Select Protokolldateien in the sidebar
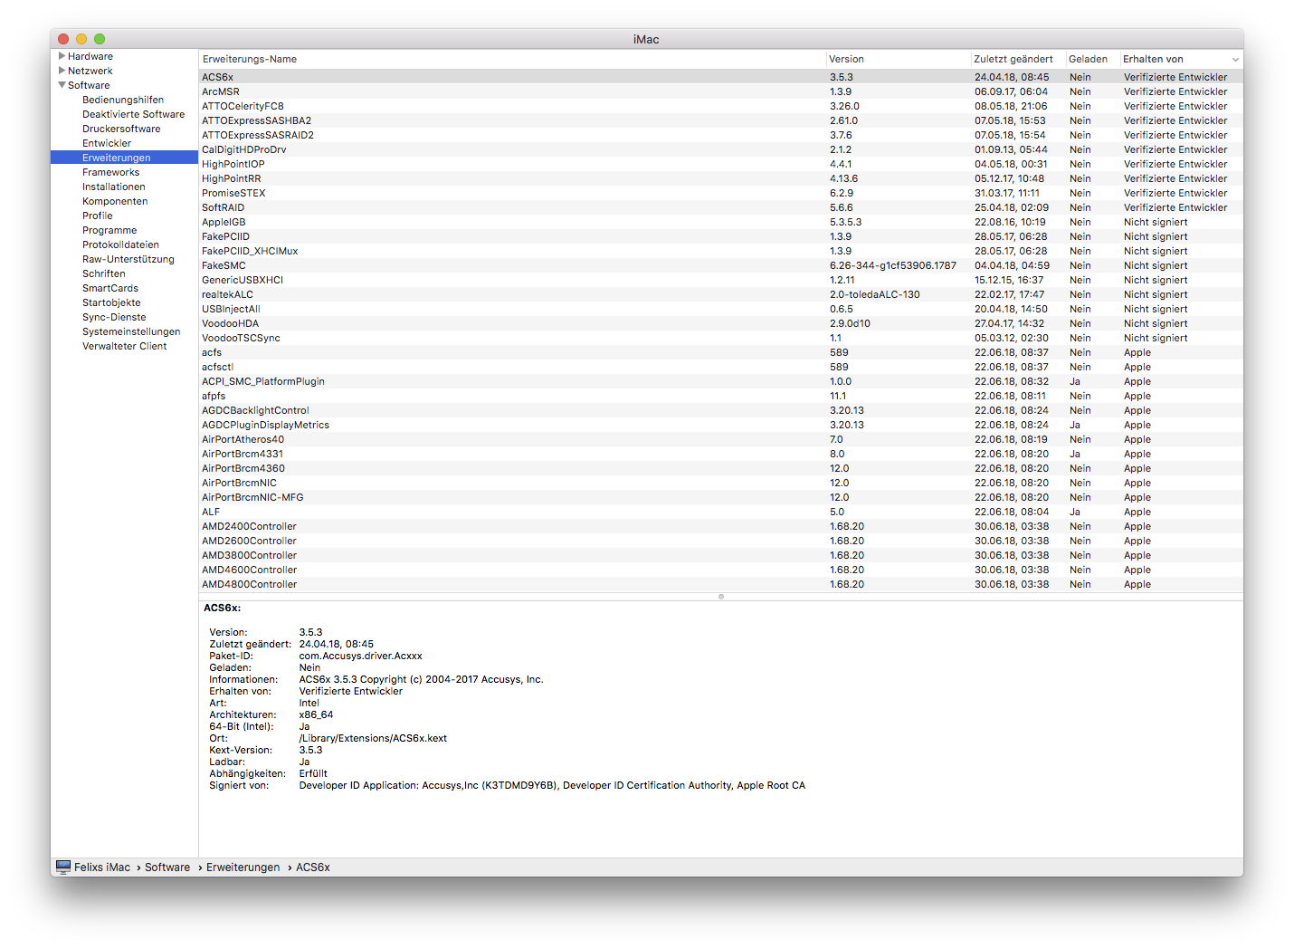Image resolution: width=1294 pixels, height=949 pixels. [120, 244]
